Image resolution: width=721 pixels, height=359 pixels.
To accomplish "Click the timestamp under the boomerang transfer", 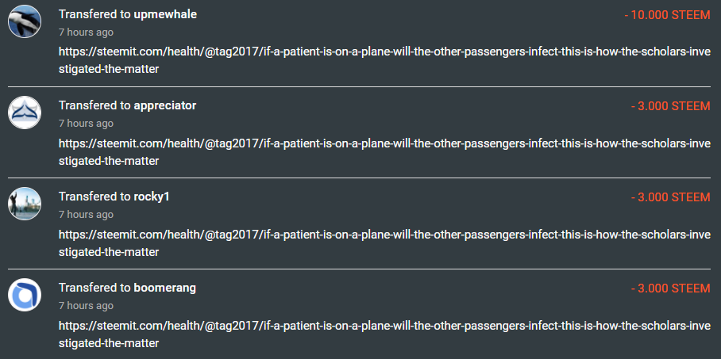I will (x=86, y=306).
